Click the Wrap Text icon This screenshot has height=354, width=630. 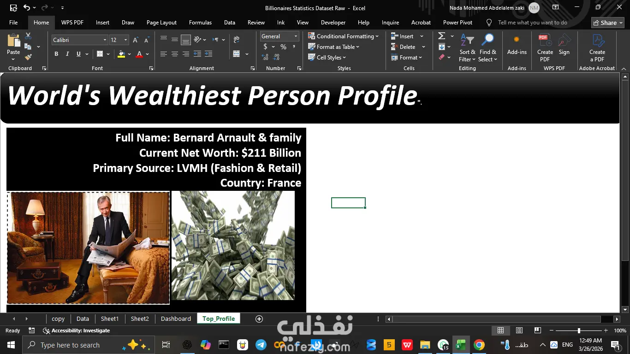pyautogui.click(x=237, y=40)
